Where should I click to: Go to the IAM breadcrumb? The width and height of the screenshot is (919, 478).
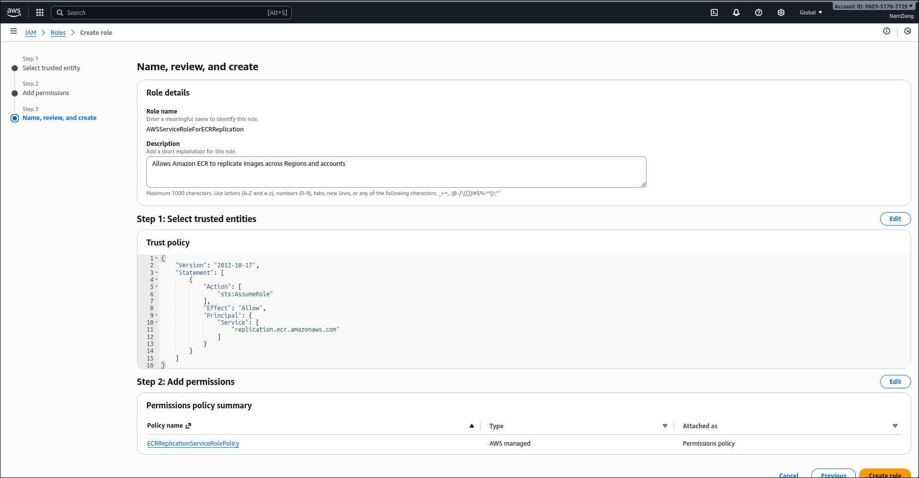[31, 33]
